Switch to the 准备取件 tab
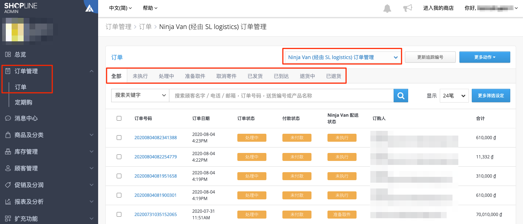 click(195, 76)
